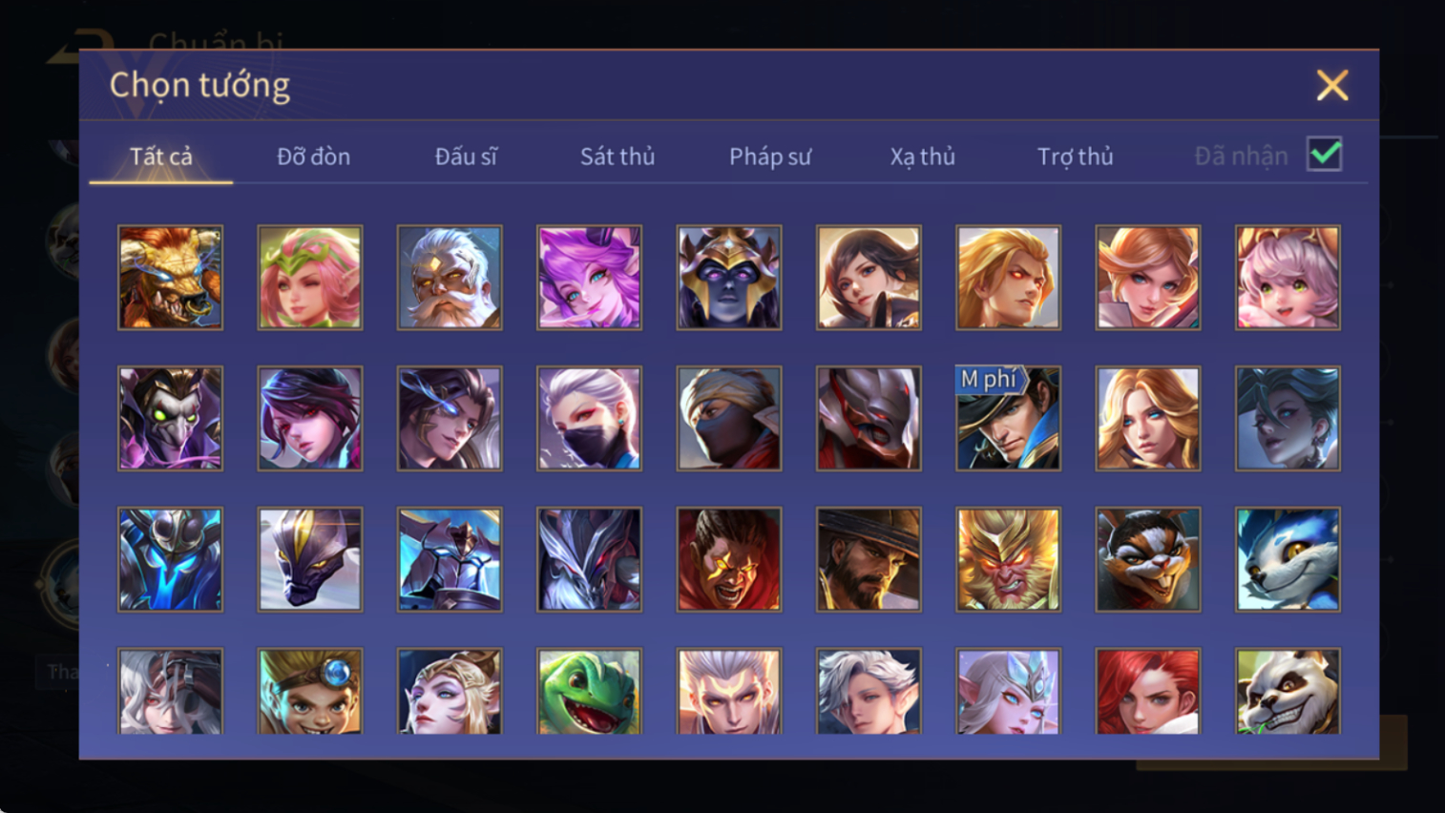Screen dimensions: 1445x813
Task: Select the red-haired woman hero portrait
Action: (x=1147, y=692)
